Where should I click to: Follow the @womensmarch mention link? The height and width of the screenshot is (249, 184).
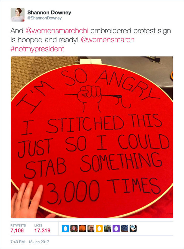click(x=108, y=40)
